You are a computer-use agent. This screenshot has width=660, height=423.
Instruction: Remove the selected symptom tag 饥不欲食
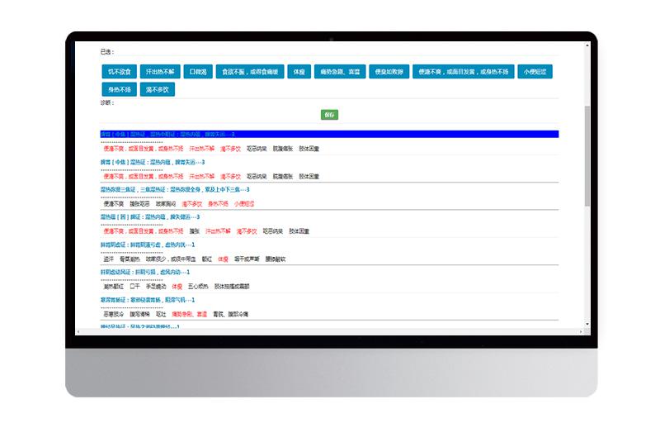[119, 72]
